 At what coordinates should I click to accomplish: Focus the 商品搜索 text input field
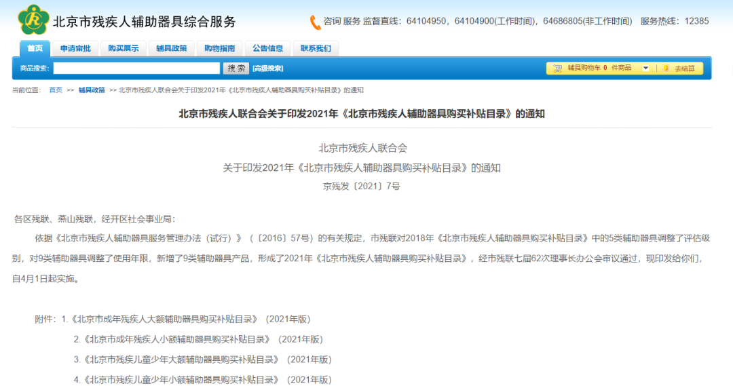pos(136,69)
